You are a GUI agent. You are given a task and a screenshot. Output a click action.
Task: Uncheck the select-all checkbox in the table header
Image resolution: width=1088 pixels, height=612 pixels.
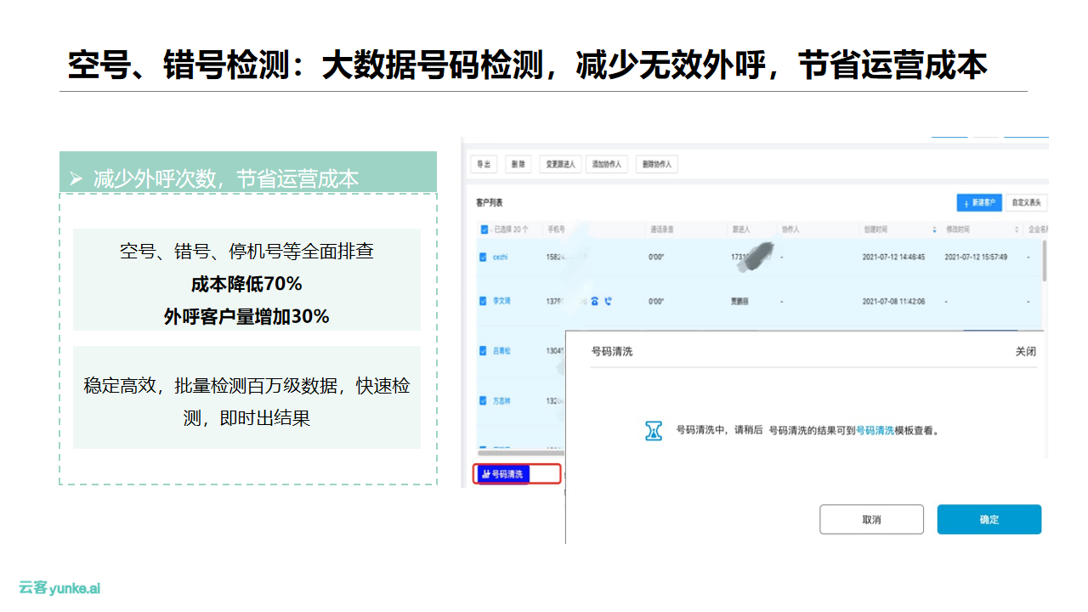(484, 229)
